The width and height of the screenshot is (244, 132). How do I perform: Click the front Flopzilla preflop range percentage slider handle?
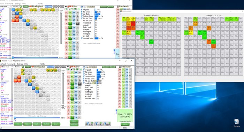tap(15, 118)
